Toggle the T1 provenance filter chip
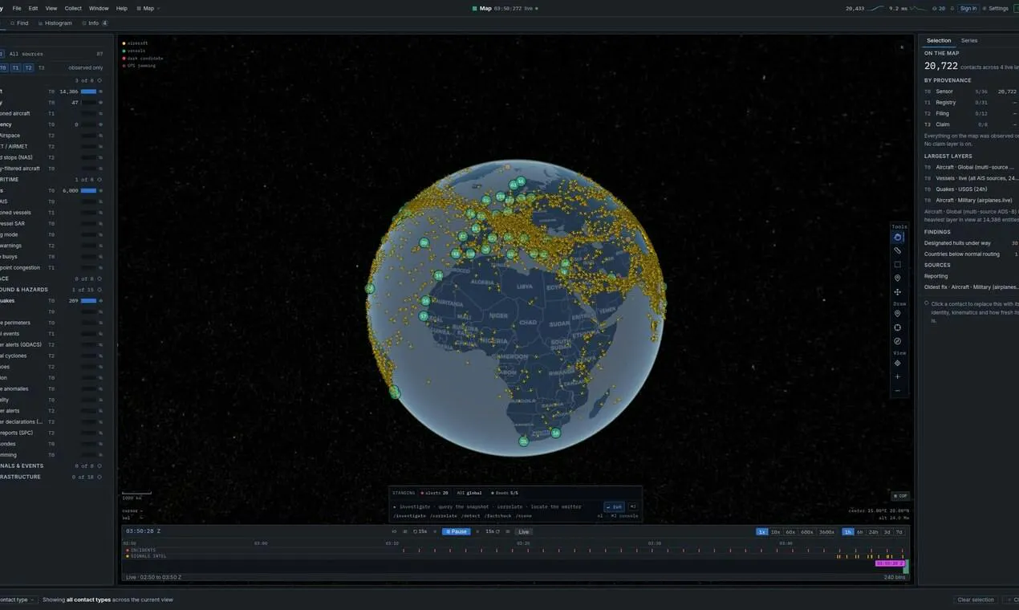Image resolution: width=1019 pixels, height=610 pixels. point(15,68)
